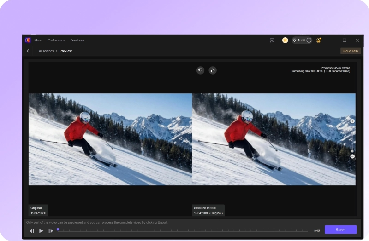Maximize the application window
The height and width of the screenshot is (241, 369).
pos(345,40)
